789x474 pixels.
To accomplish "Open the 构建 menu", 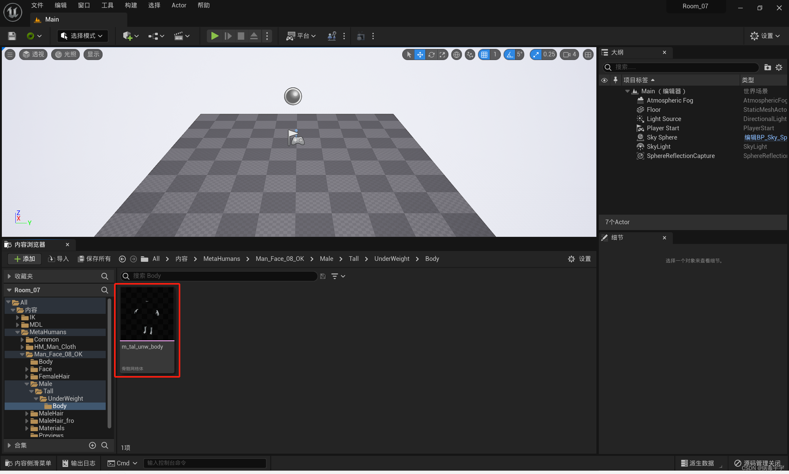I will 130,5.
